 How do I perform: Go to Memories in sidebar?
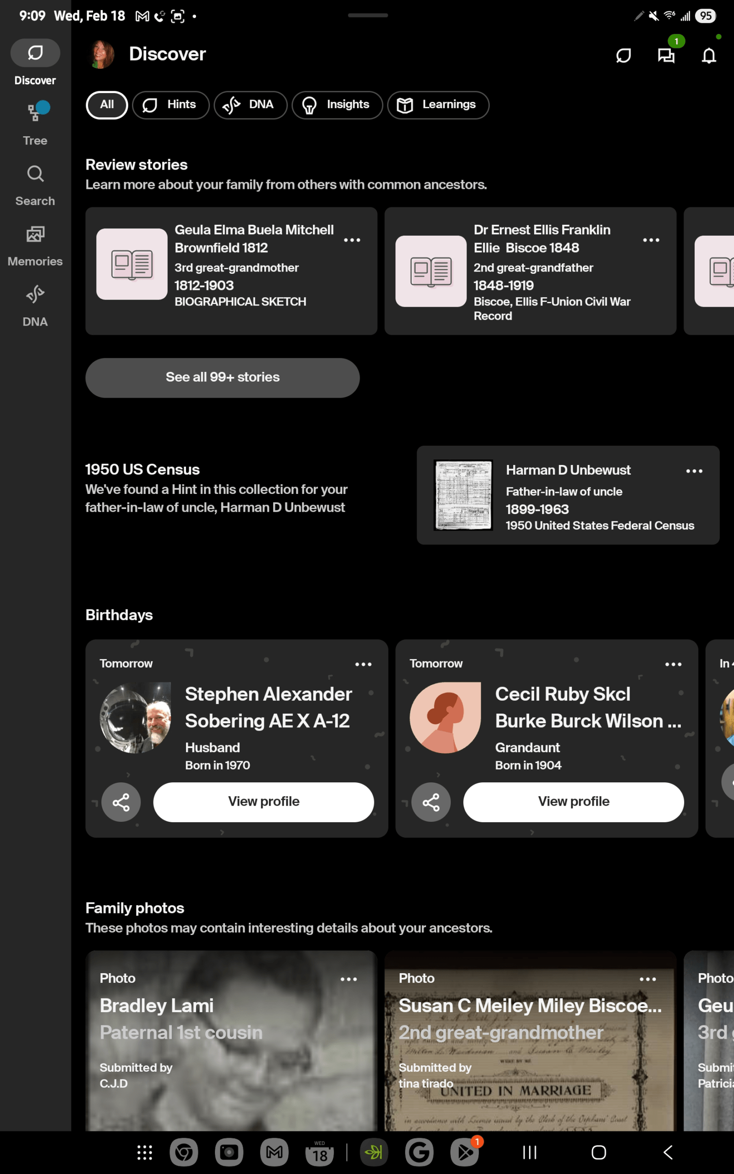pyautogui.click(x=35, y=246)
